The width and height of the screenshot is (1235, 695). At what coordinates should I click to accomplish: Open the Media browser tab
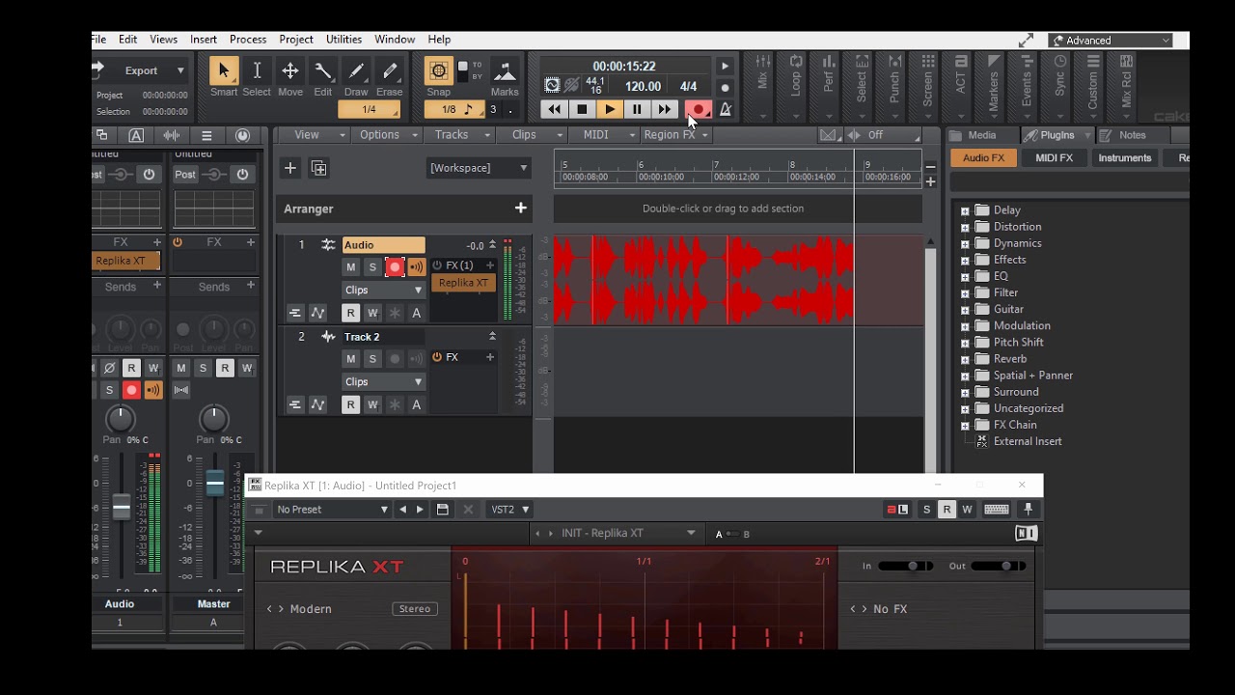[981, 135]
